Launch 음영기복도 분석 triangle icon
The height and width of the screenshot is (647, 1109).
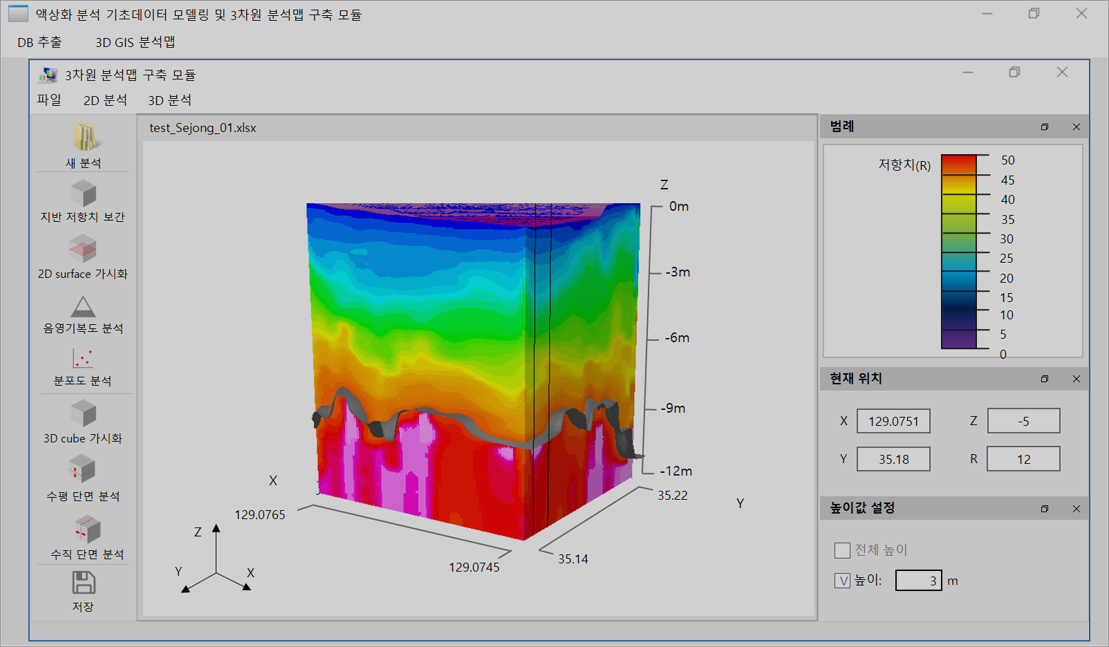click(83, 306)
